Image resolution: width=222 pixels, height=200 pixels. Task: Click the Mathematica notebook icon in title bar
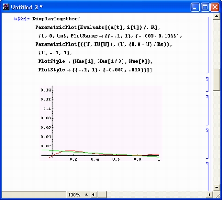coord(6,7)
